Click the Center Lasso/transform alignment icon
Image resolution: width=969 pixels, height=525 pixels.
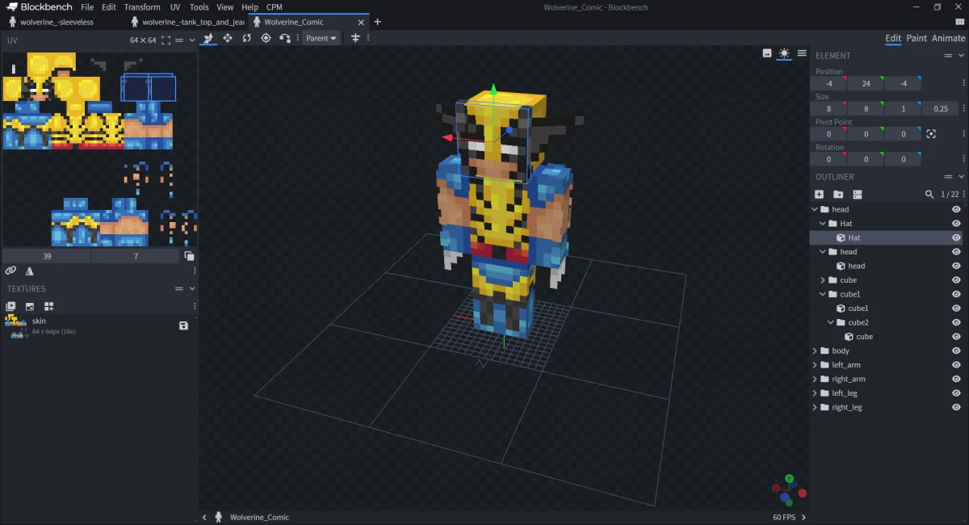coord(355,38)
